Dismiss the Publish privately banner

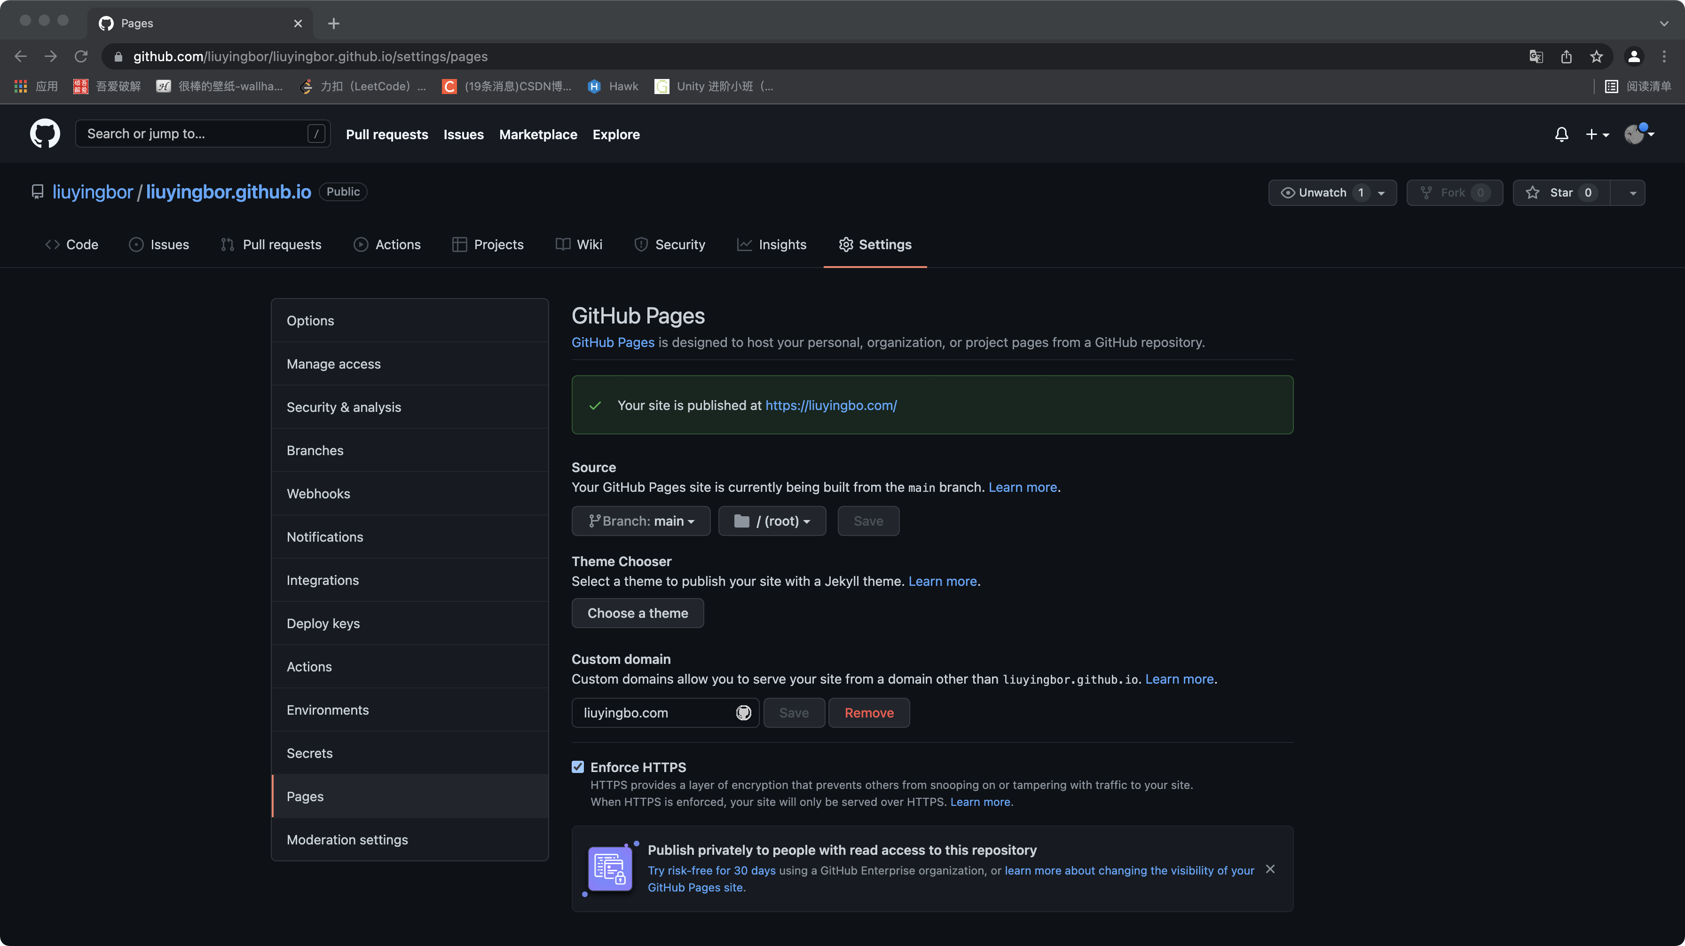1270,869
